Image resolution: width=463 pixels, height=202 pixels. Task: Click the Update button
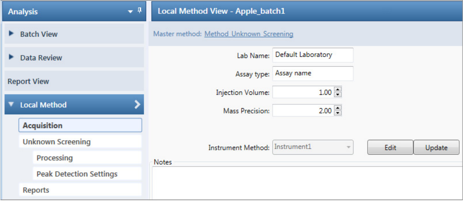(x=436, y=148)
